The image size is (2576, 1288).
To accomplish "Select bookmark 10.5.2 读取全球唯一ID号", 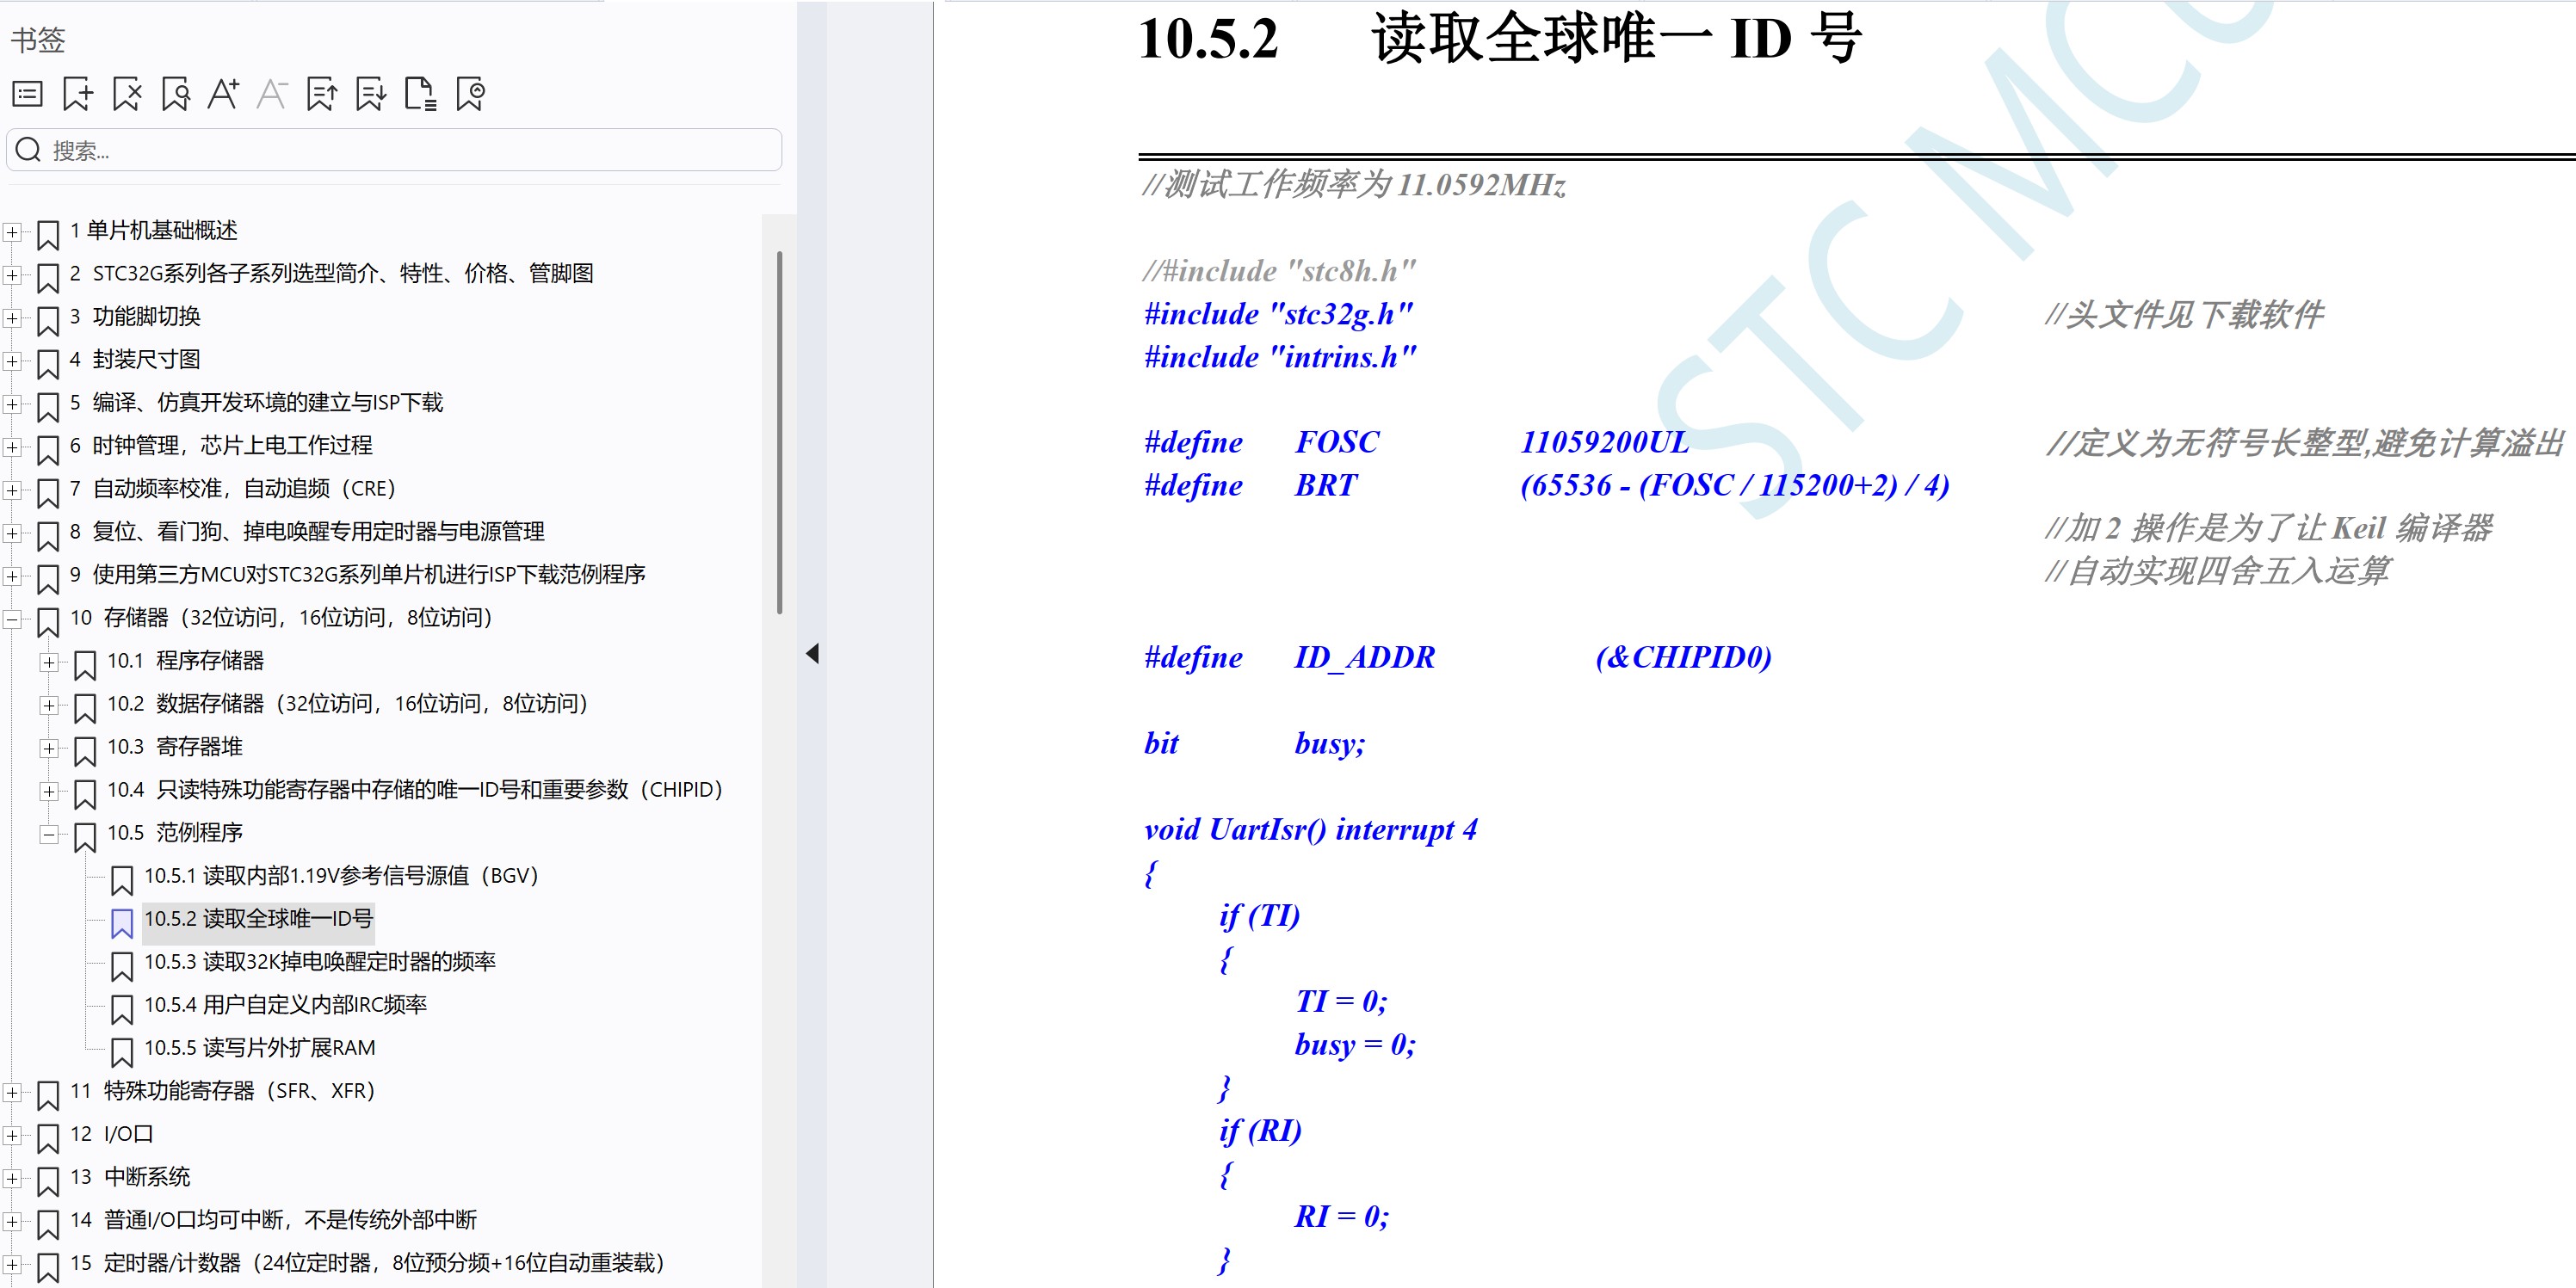I will pos(258,918).
